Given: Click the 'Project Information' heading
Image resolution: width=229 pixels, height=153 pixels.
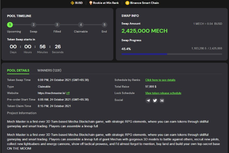Looking at the screenshot, I should coord(22,113).
